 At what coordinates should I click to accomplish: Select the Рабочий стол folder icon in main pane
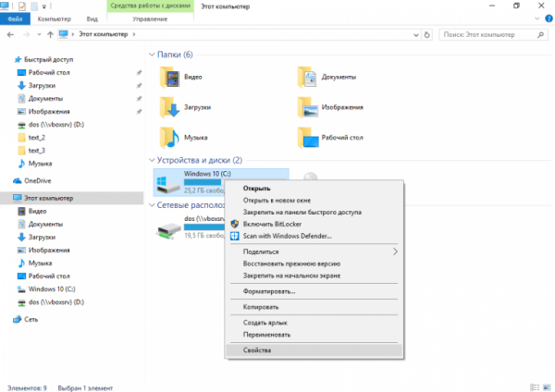tap(307, 138)
